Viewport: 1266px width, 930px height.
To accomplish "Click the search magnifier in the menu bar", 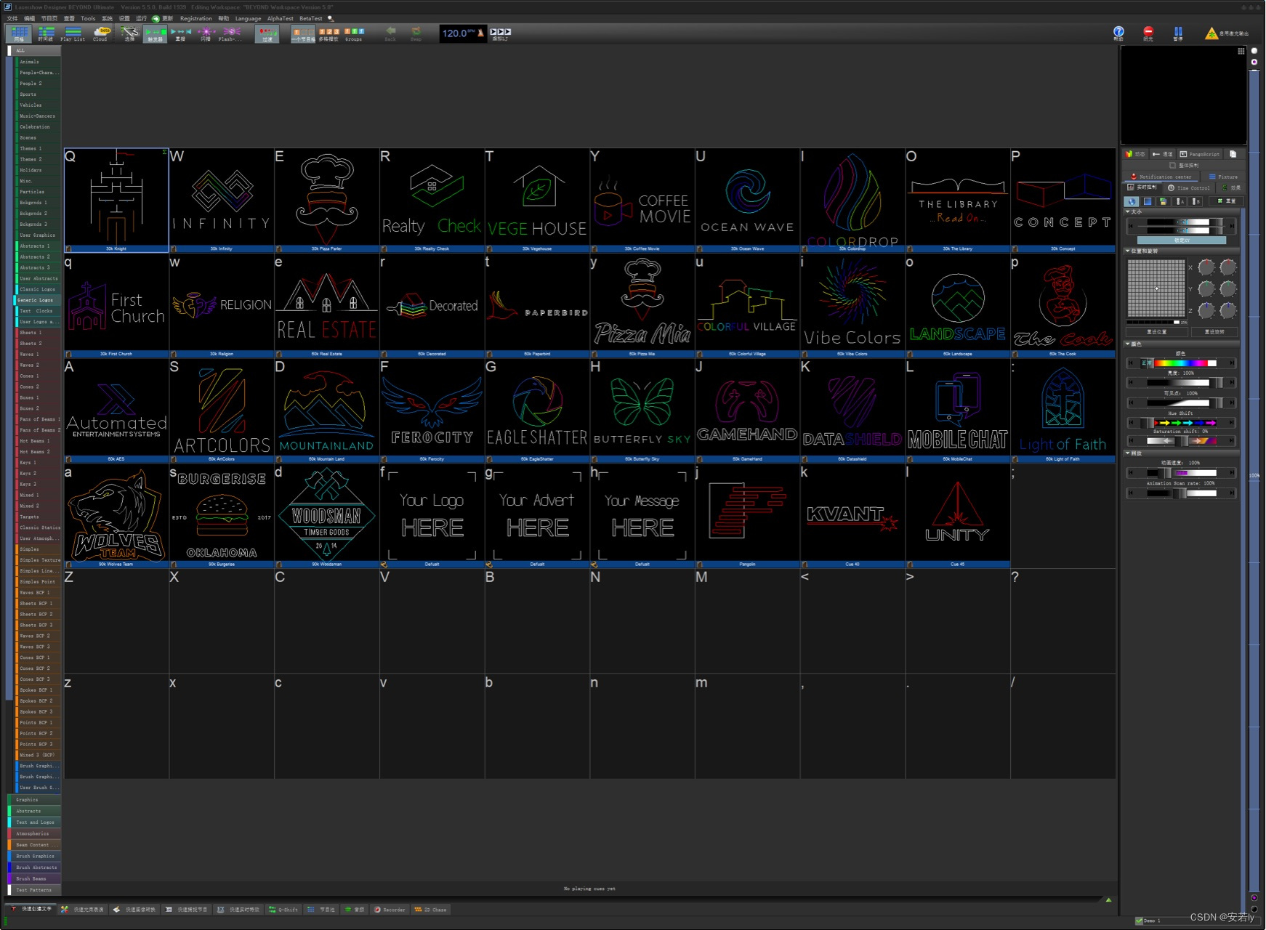I will [331, 18].
